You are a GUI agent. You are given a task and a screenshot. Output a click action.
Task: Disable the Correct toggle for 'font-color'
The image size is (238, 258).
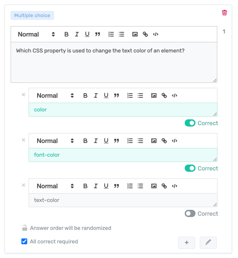[x=190, y=168]
